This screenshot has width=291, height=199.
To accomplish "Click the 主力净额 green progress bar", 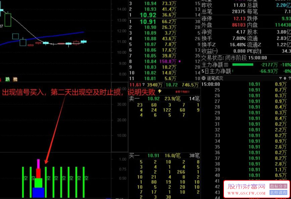I will [243, 64].
